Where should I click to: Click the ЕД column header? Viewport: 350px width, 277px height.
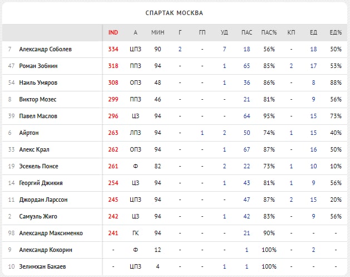pos(313,32)
